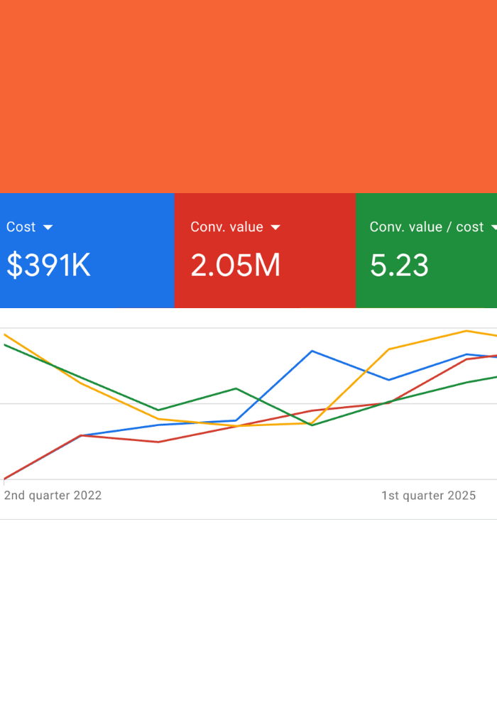Click the Cost metric label

(x=21, y=227)
